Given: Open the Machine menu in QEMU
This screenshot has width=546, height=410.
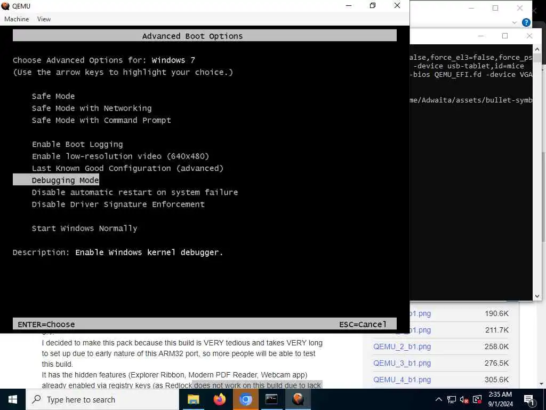Looking at the screenshot, I should tap(17, 19).
